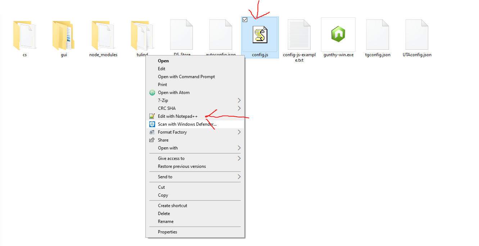Screen dimensions: 479x246
Task: Click Rename in the context menu
Action: click(x=166, y=222)
